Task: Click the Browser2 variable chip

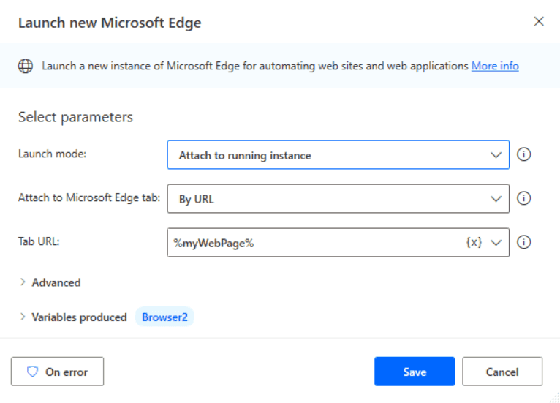Action: point(164,317)
